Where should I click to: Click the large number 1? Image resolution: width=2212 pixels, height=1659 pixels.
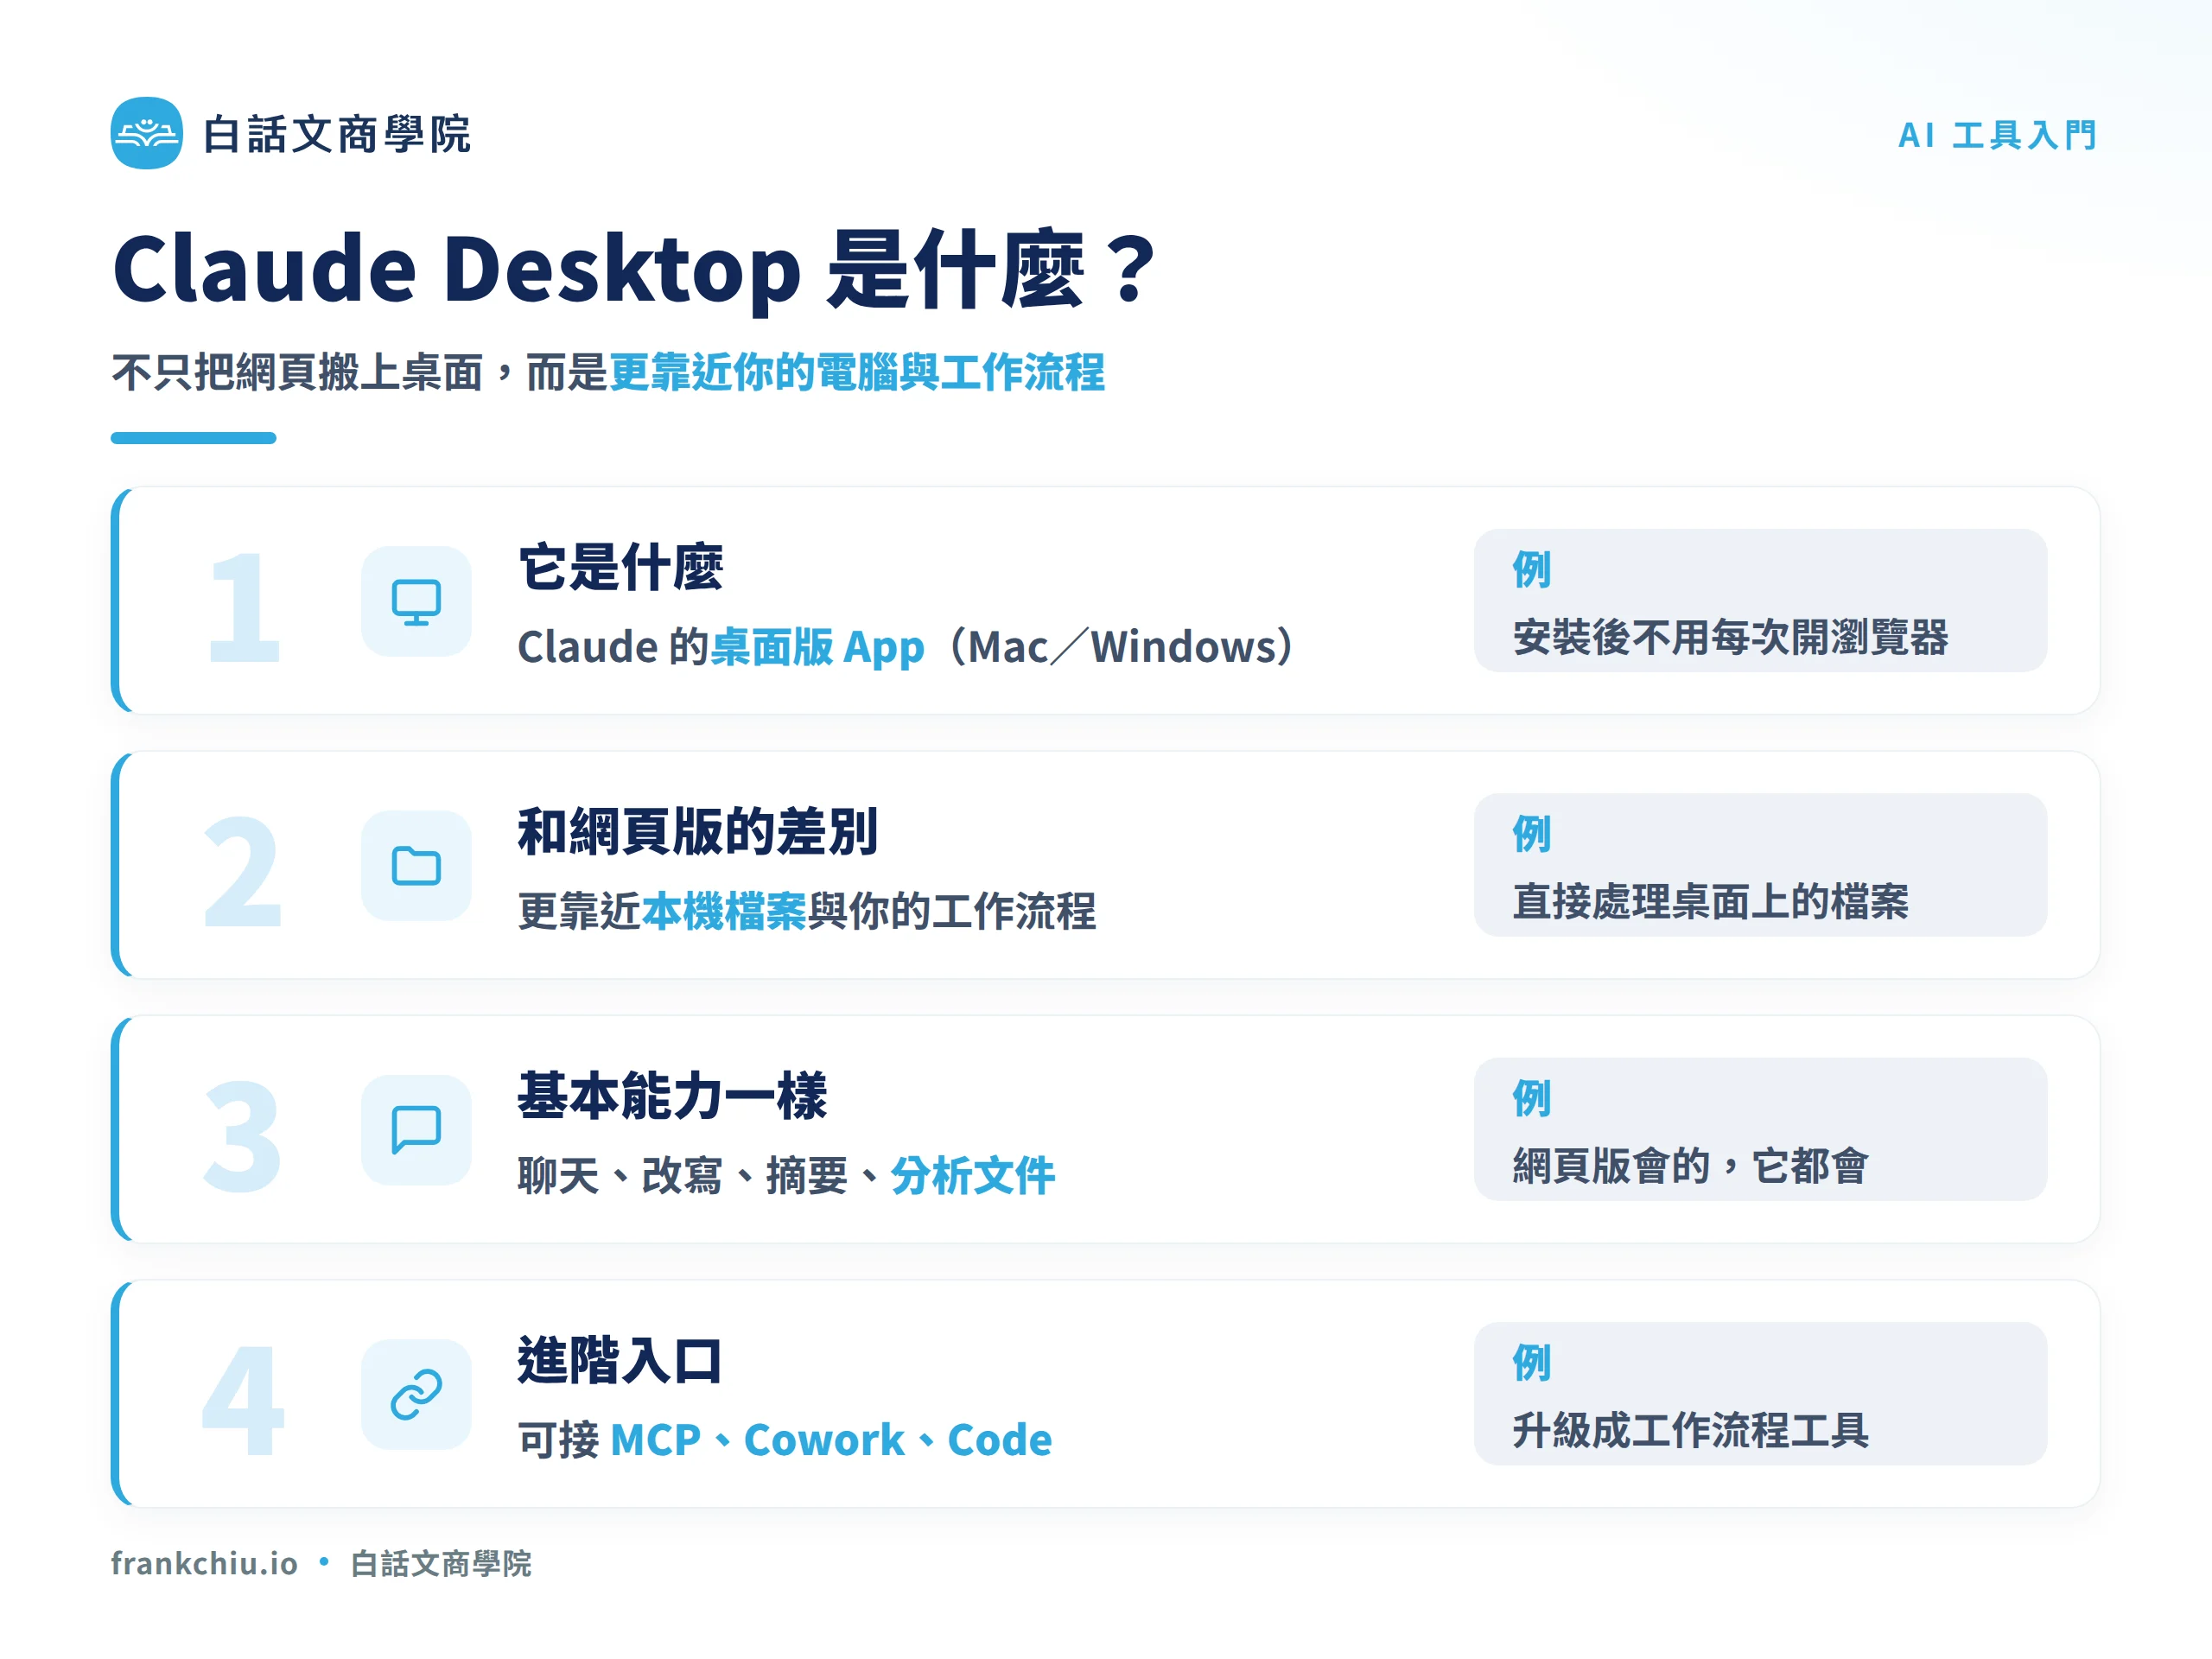tap(243, 607)
